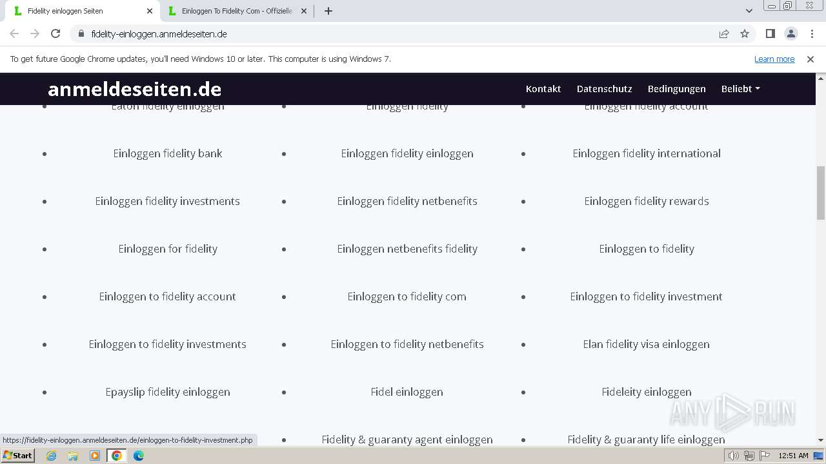The height and width of the screenshot is (464, 826).
Task: Launch Microsoft Edge from taskbar
Action: pyautogui.click(x=139, y=456)
